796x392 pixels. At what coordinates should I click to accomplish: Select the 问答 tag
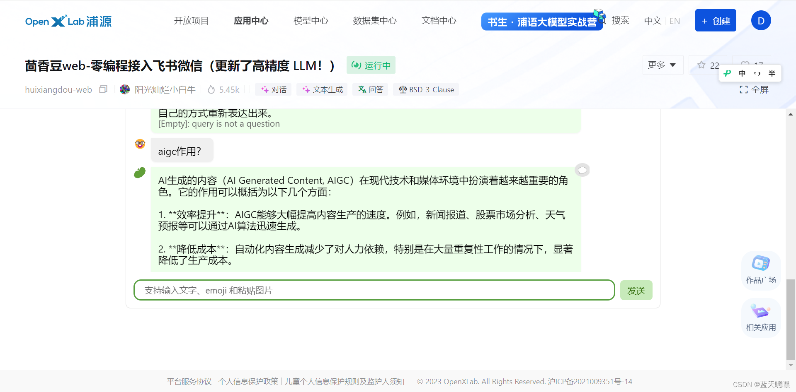coord(370,89)
